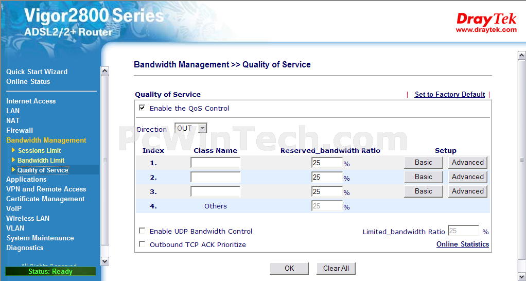This screenshot has height=281, width=526.
Task: Click the sidebar scrollbar thumb
Action: (105, 160)
